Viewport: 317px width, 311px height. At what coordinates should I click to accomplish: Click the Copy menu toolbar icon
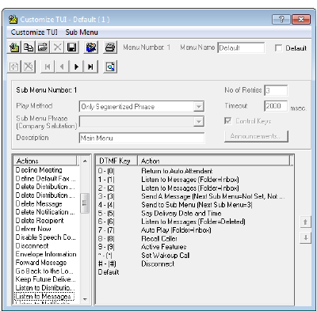pos(29,47)
